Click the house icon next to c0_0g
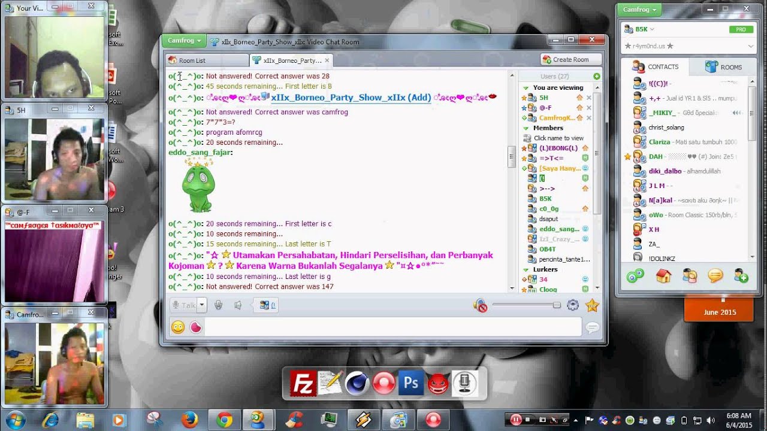Screen dimensions: 767x431 tap(585, 209)
